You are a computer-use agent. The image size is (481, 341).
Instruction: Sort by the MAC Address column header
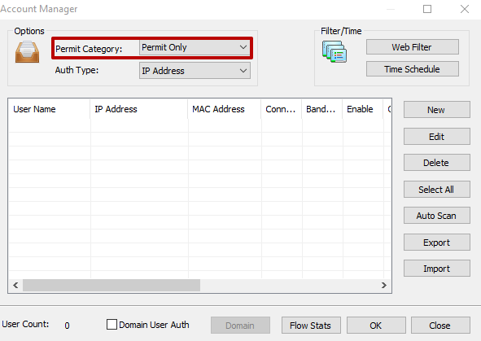[x=225, y=109]
